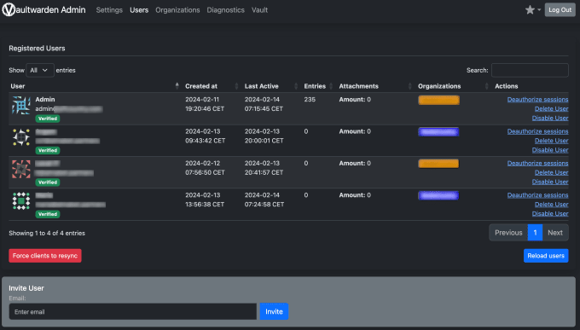Viewport: 580px width, 330px height.
Task: Click Force clients to resync
Action: (45, 256)
